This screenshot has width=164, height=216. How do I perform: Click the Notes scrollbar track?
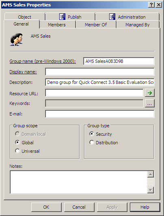151,182
